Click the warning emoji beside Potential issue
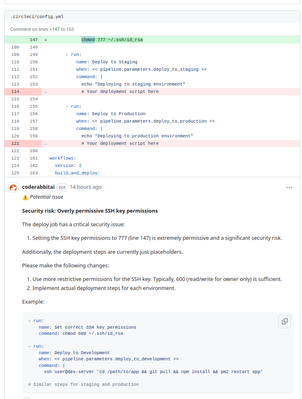The height and width of the screenshot is (399, 302). (x=25, y=197)
